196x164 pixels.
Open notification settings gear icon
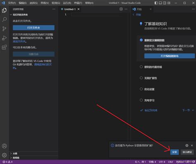(x=187, y=145)
